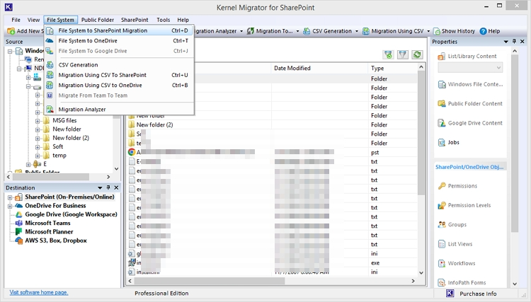Open Public Folder Content in Properties
This screenshot has width=531, height=302.
(470, 103)
